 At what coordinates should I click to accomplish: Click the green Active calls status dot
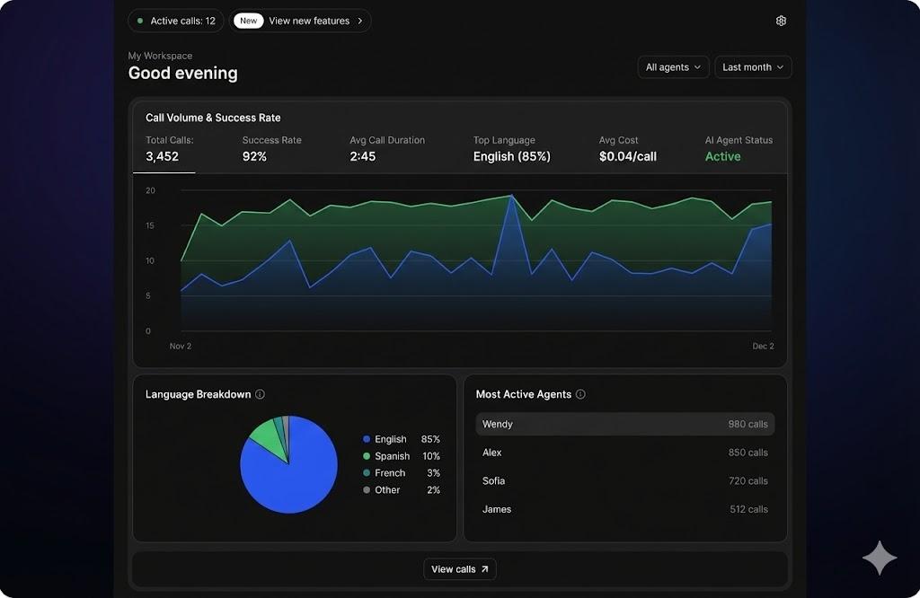139,20
